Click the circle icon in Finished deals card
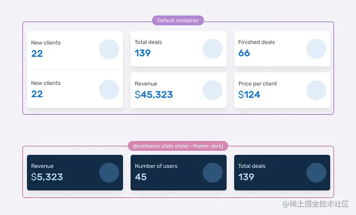Screen dimensions: 356x215 point(316,49)
